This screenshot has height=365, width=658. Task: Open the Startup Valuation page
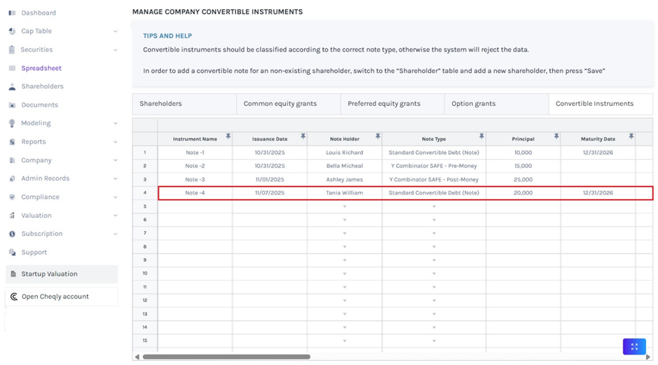pos(49,274)
